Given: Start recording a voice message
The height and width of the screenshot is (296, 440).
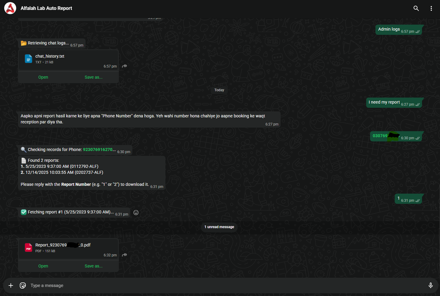Looking at the screenshot, I should pos(430,285).
